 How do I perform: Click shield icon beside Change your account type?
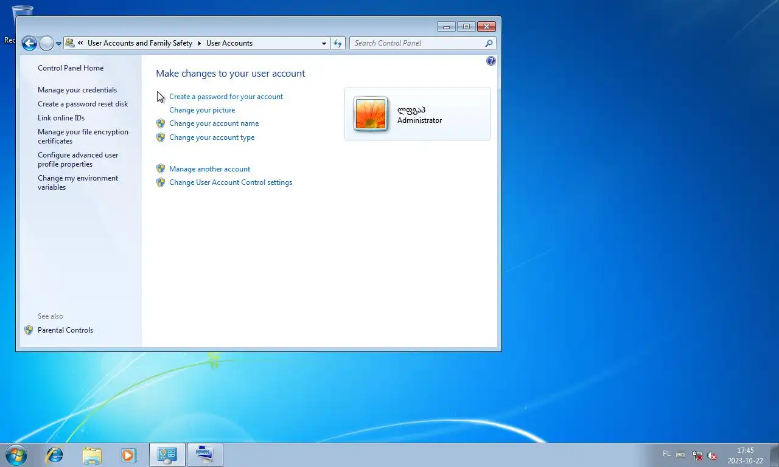(161, 137)
